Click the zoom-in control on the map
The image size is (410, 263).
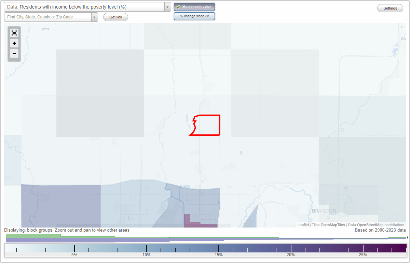point(14,43)
